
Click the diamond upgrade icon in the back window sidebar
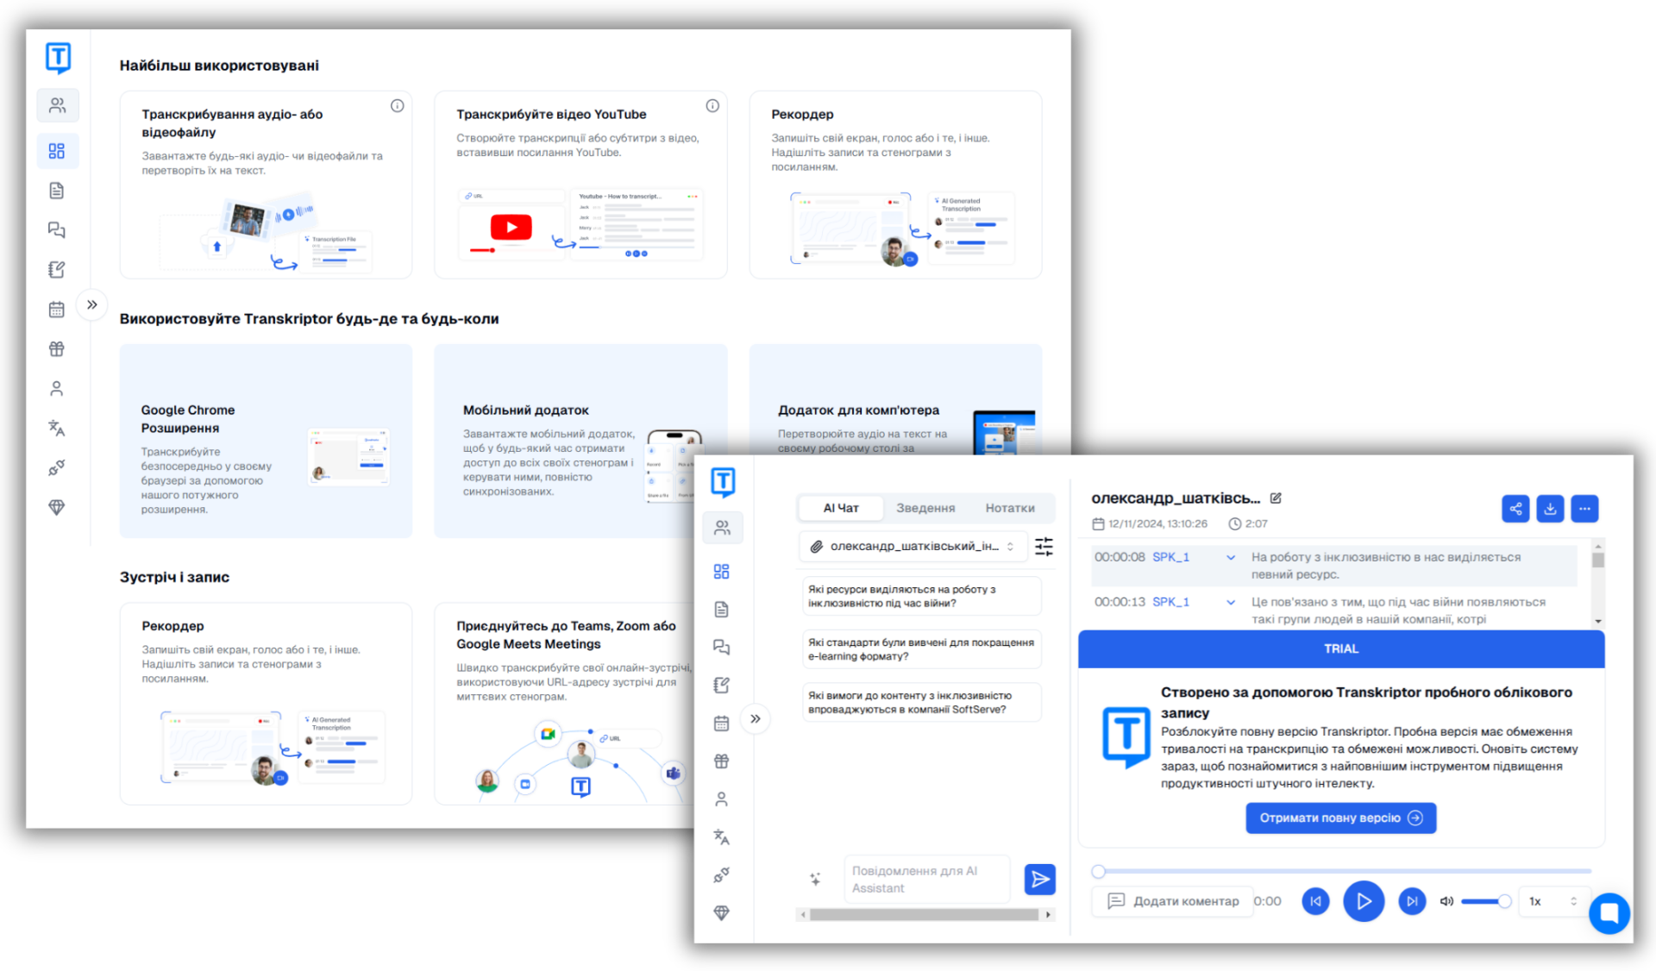click(x=57, y=507)
